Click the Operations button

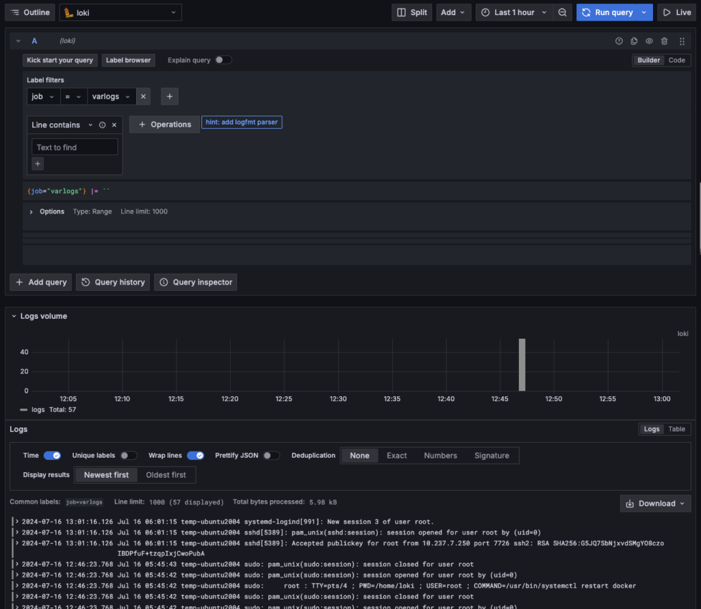(164, 125)
